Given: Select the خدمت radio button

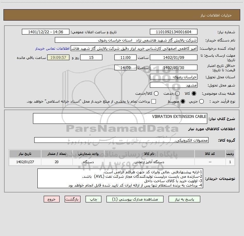Looking at the screenshot, I should (x=177, y=93).
